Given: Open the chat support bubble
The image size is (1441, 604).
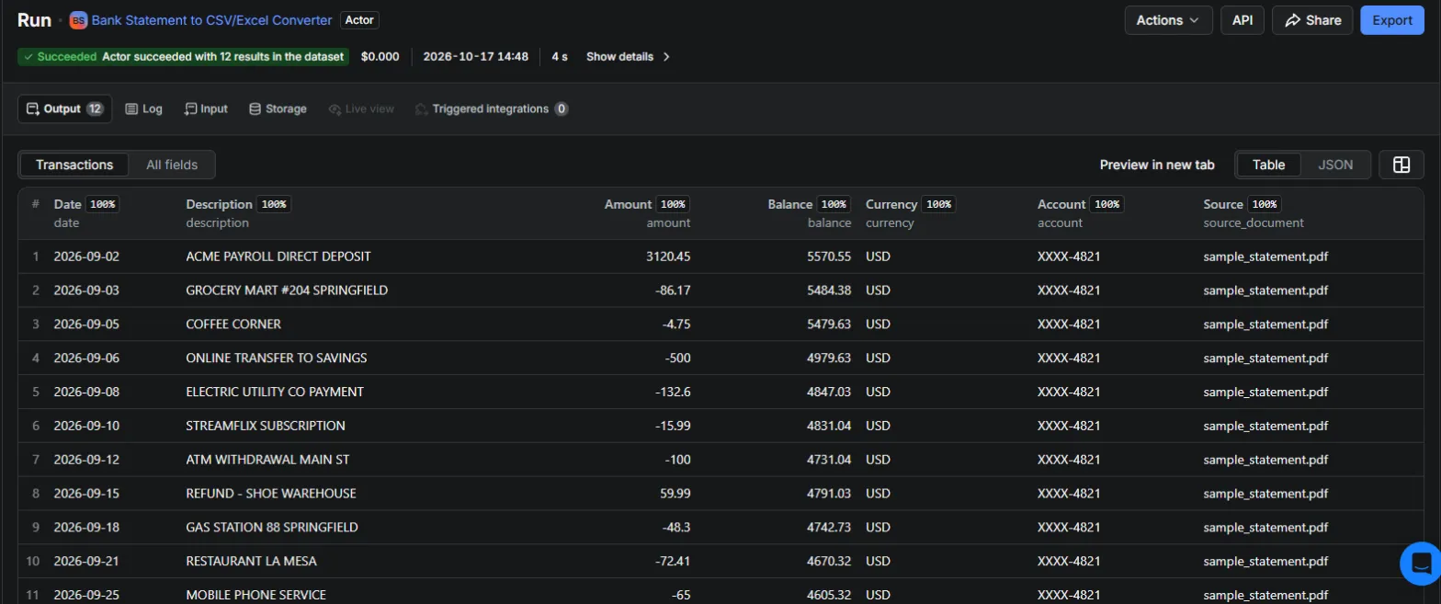Looking at the screenshot, I should click(x=1420, y=564).
